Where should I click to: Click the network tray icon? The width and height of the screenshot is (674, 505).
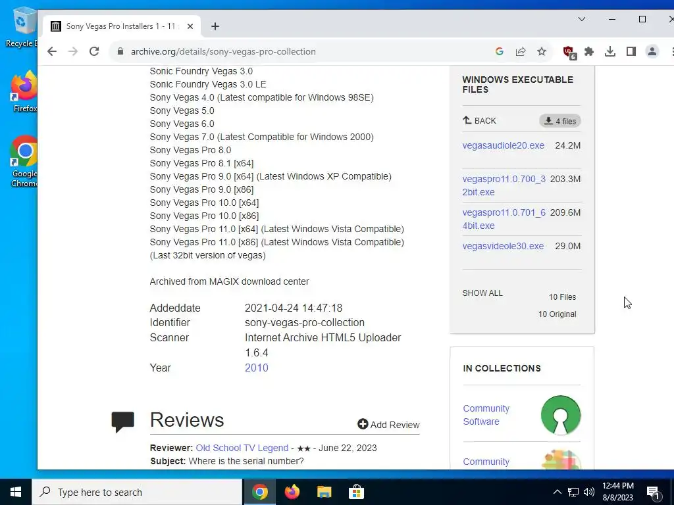573,492
